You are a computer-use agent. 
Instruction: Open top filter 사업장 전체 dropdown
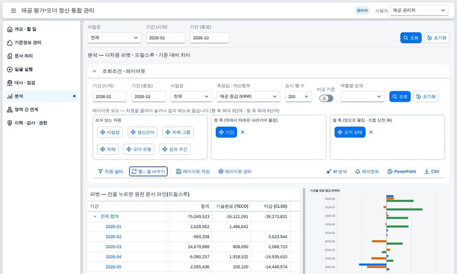(x=114, y=38)
